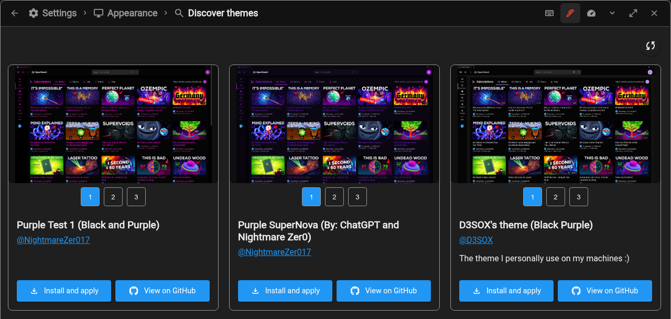
Task: Click D3SOX's theme (Black Purple) title
Action: 526,225
